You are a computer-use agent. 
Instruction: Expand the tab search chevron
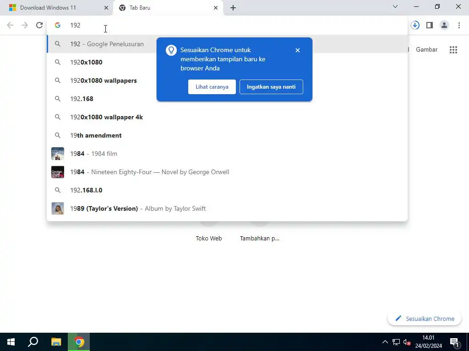395,6
